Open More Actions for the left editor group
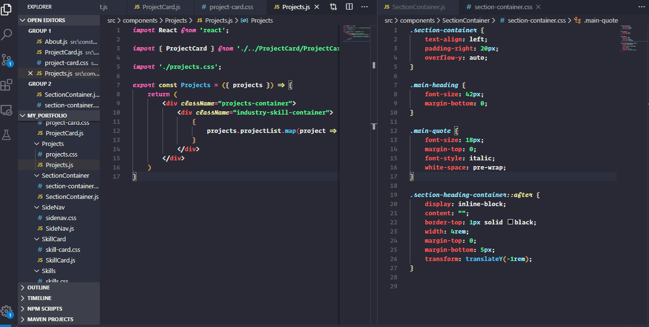 point(364,7)
